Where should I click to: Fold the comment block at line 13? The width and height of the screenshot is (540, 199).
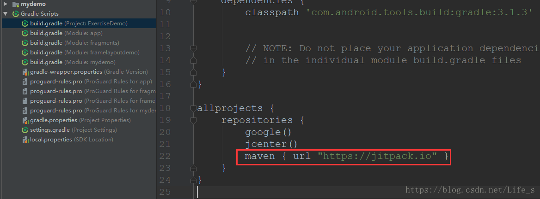click(194, 48)
